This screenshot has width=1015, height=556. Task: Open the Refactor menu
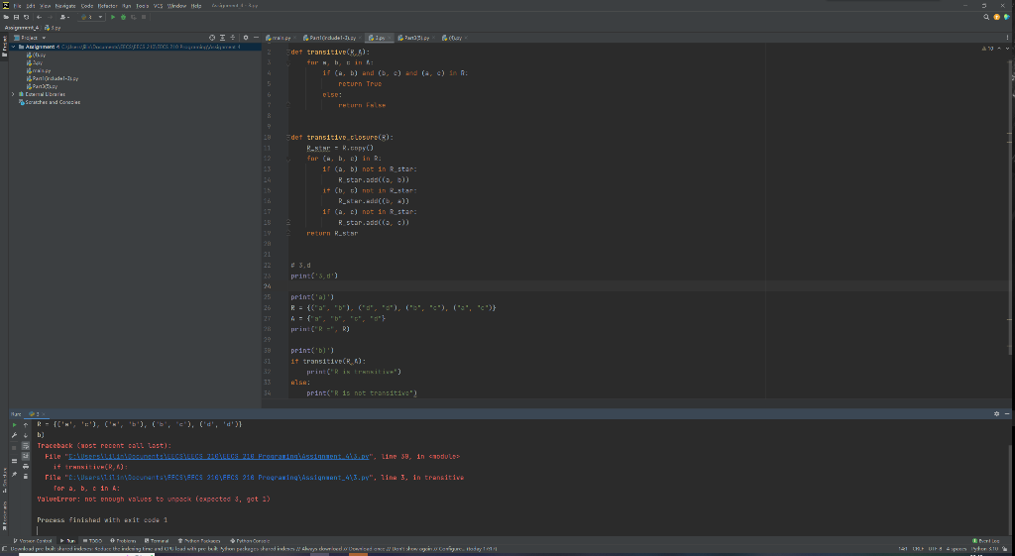107,5
